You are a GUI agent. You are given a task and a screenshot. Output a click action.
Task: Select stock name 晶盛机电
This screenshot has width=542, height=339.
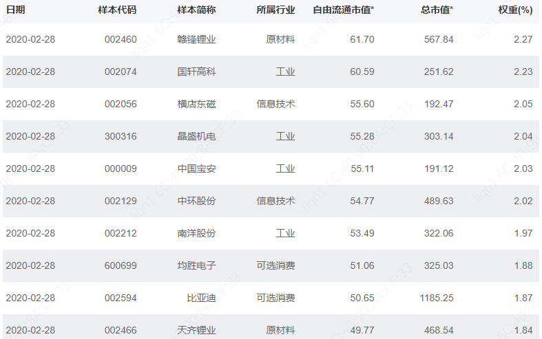click(x=196, y=136)
